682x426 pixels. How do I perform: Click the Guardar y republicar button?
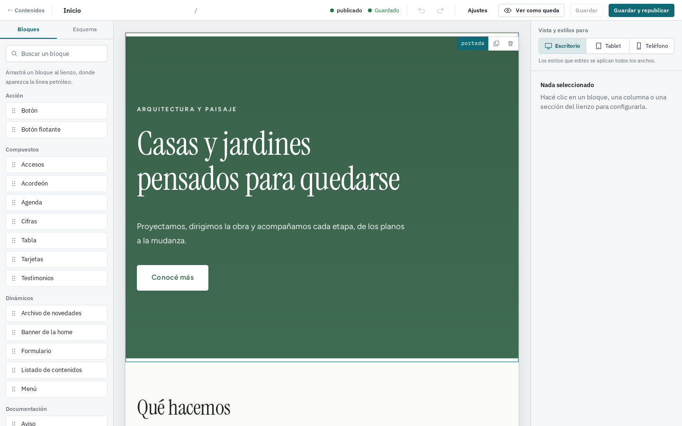(641, 10)
